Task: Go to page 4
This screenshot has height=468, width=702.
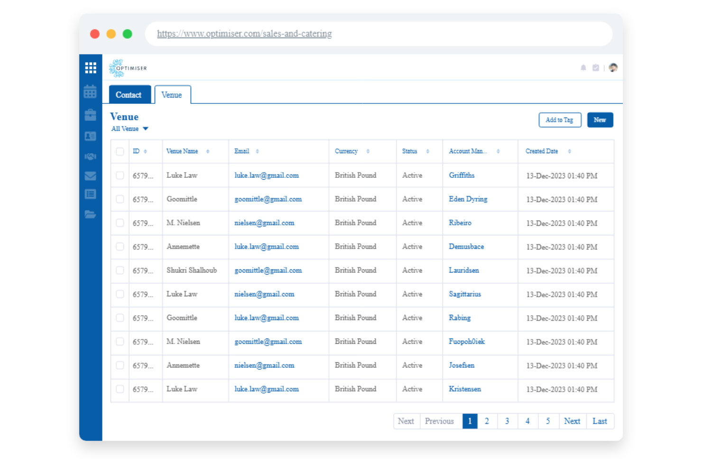Action: (x=528, y=421)
